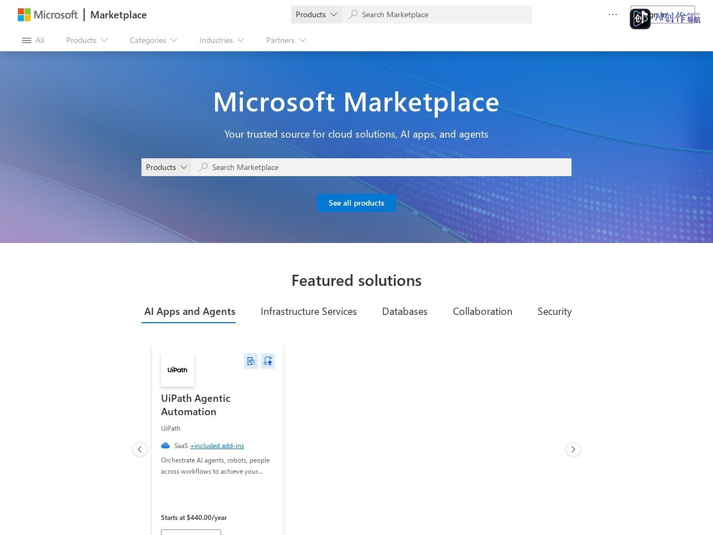This screenshot has height=535, width=713.
Task: Open the Products dropdown in the hero banner search
Action: coord(167,167)
